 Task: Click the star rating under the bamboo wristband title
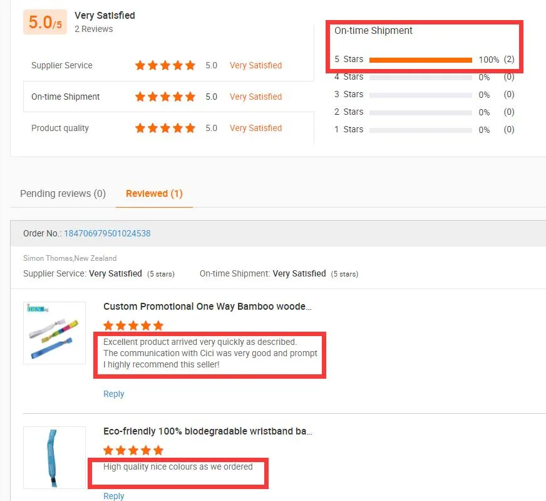(x=133, y=325)
